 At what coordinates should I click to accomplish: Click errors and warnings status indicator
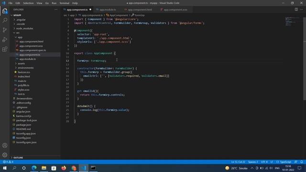click(8, 162)
